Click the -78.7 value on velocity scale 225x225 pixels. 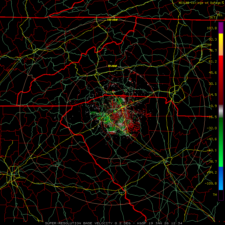(212, 161)
